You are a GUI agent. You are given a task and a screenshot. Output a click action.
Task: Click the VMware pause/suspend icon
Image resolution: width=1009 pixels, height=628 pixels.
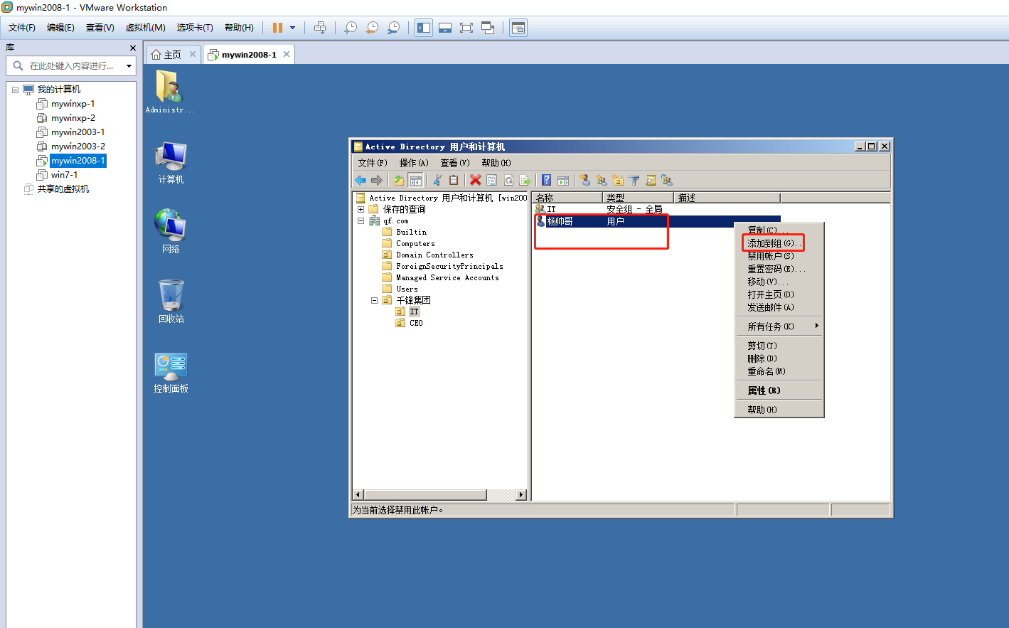pos(277,28)
